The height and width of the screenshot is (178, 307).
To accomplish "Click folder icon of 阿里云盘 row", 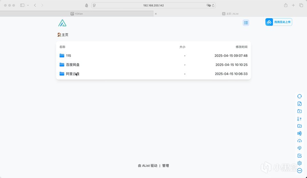I will tap(62, 74).
